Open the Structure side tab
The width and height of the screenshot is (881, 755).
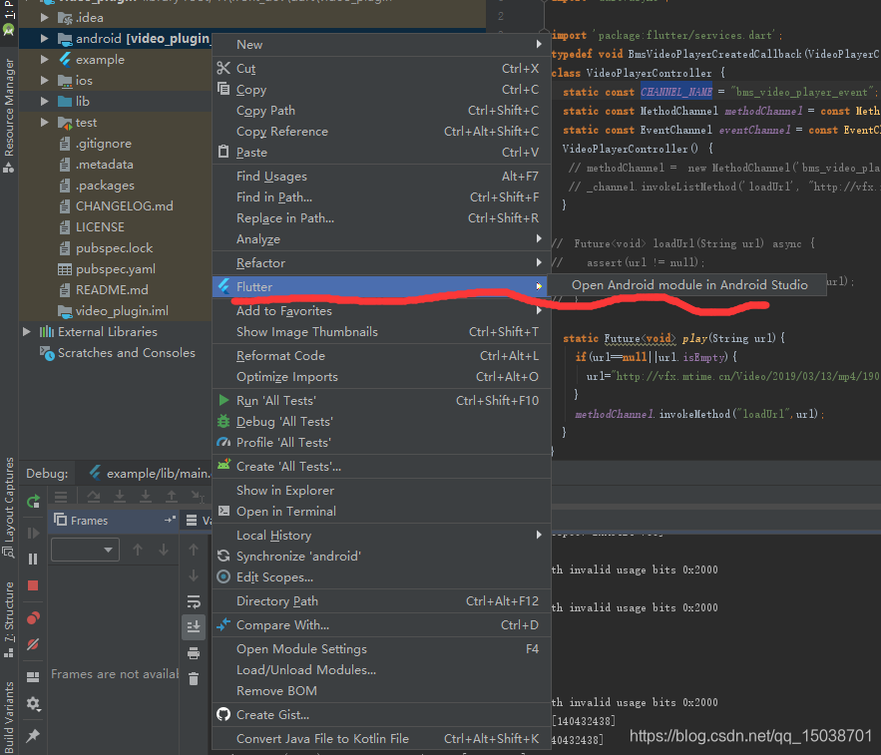click(x=8, y=619)
